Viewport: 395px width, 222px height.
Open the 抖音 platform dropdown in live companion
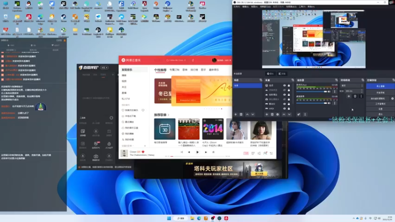tap(104, 68)
